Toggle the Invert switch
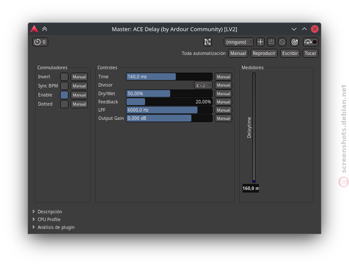349x267 pixels. 65,77
